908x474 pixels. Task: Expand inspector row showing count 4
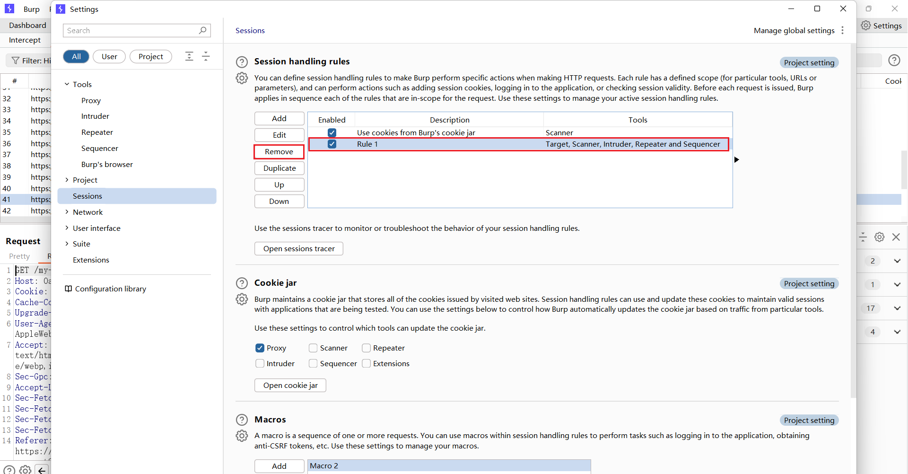(x=897, y=332)
